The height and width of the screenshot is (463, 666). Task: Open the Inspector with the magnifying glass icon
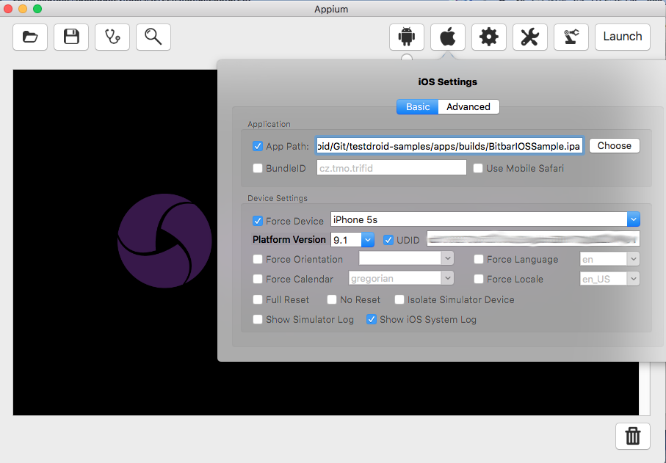pyautogui.click(x=153, y=37)
